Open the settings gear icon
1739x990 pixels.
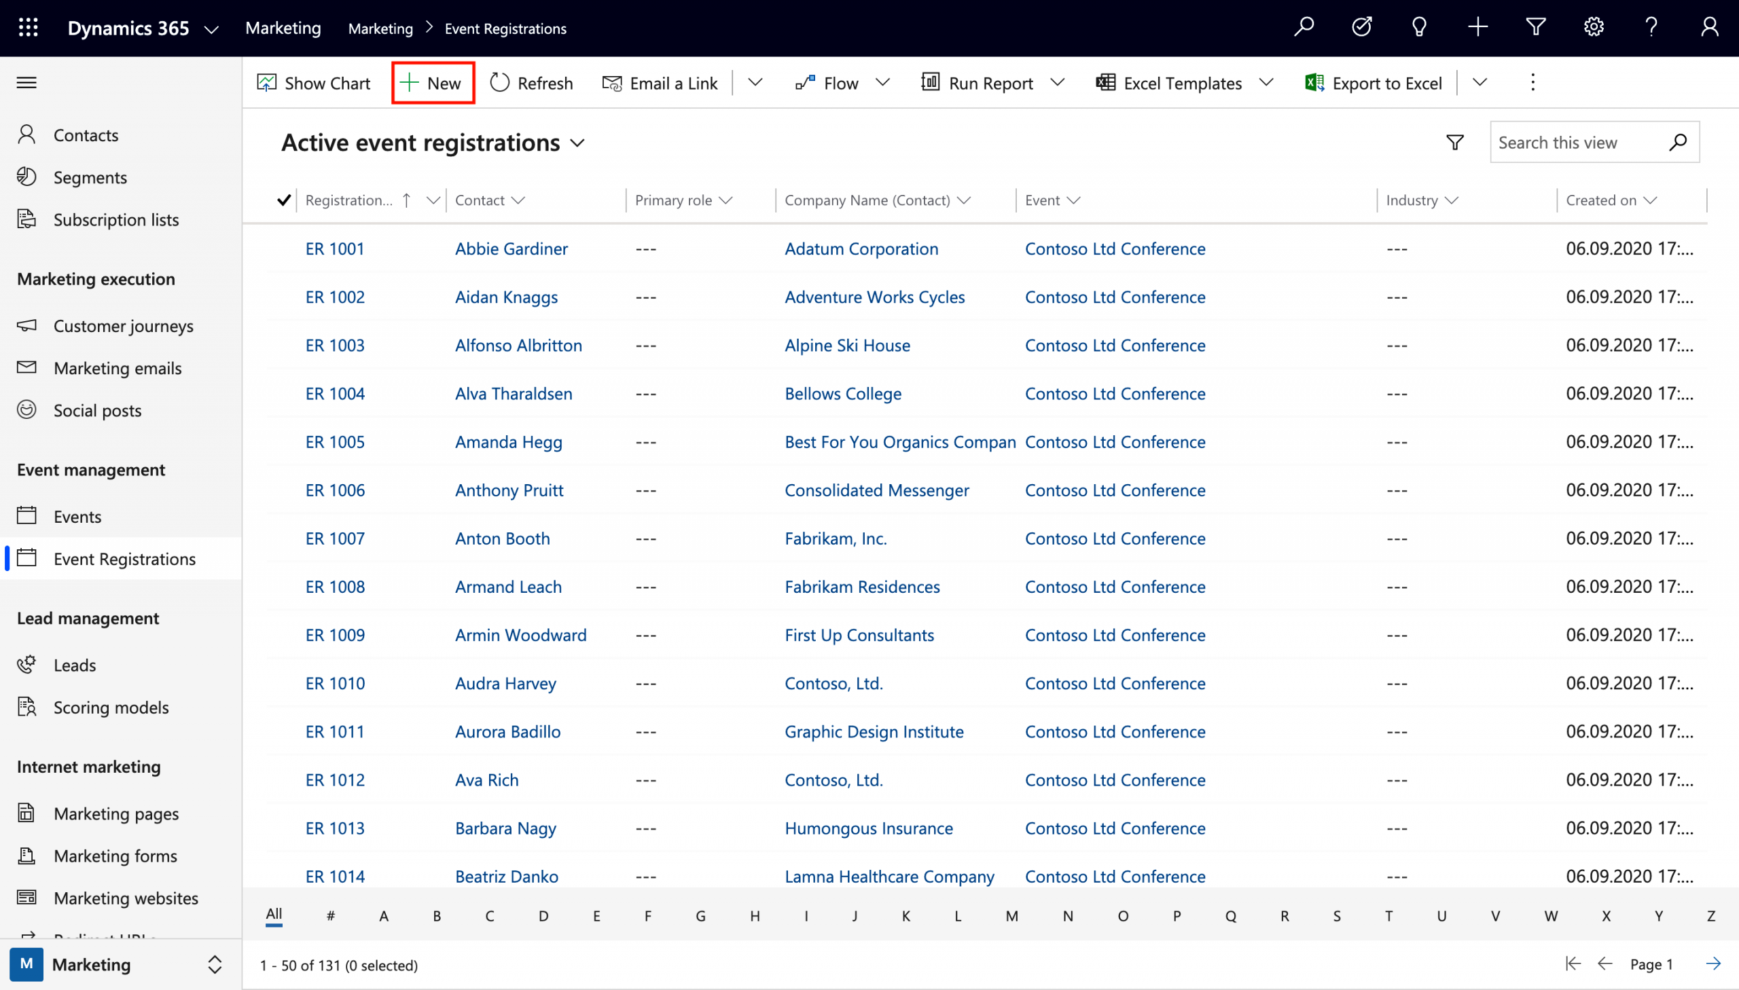[x=1594, y=28]
